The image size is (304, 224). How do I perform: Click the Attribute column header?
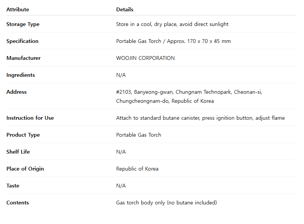point(18,9)
